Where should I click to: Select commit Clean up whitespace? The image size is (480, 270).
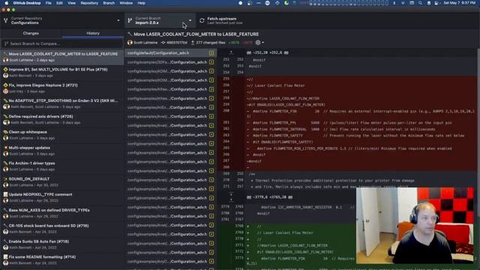coord(62,135)
